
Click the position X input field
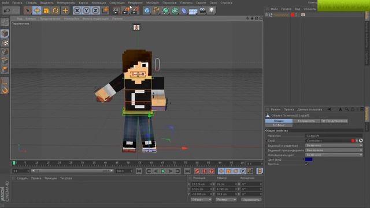pyautogui.click(x=201, y=184)
